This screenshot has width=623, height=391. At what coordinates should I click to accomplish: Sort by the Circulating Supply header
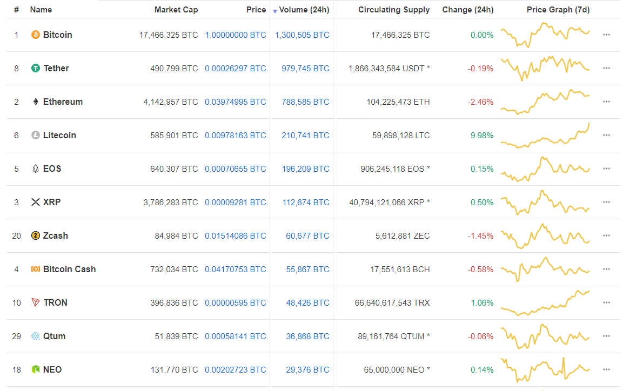[394, 10]
